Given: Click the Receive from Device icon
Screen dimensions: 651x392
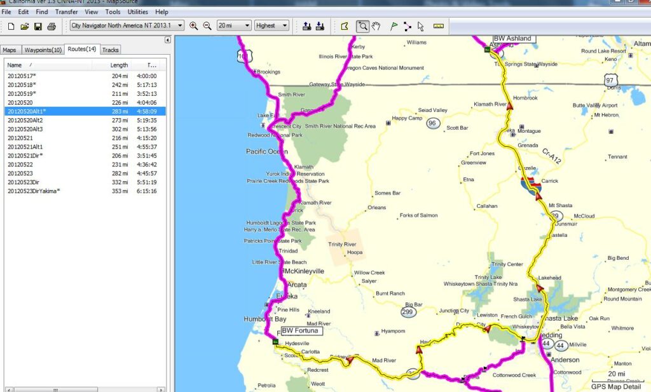Looking at the screenshot, I should pos(320,26).
